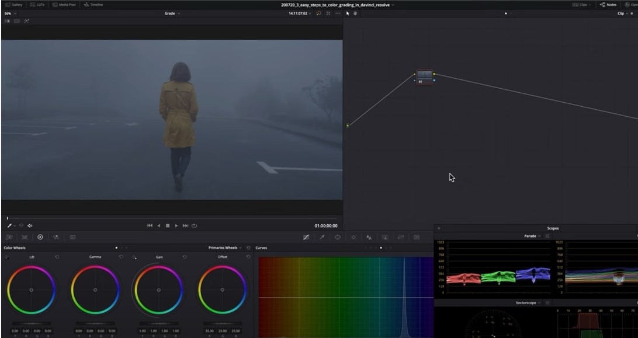638x338 pixels.
Task: Open the Qualifier eyedropper tool
Action: tap(322, 237)
